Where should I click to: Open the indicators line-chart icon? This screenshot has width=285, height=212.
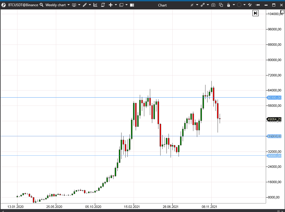click(95, 5)
